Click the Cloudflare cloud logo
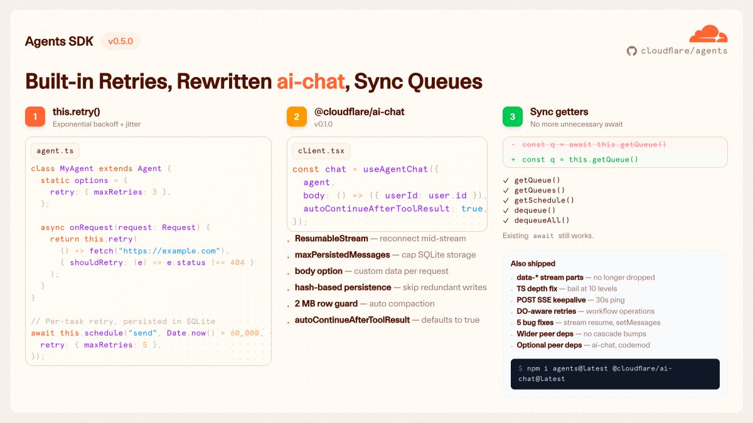Screen dimensions: 753x423 pyautogui.click(x=708, y=34)
